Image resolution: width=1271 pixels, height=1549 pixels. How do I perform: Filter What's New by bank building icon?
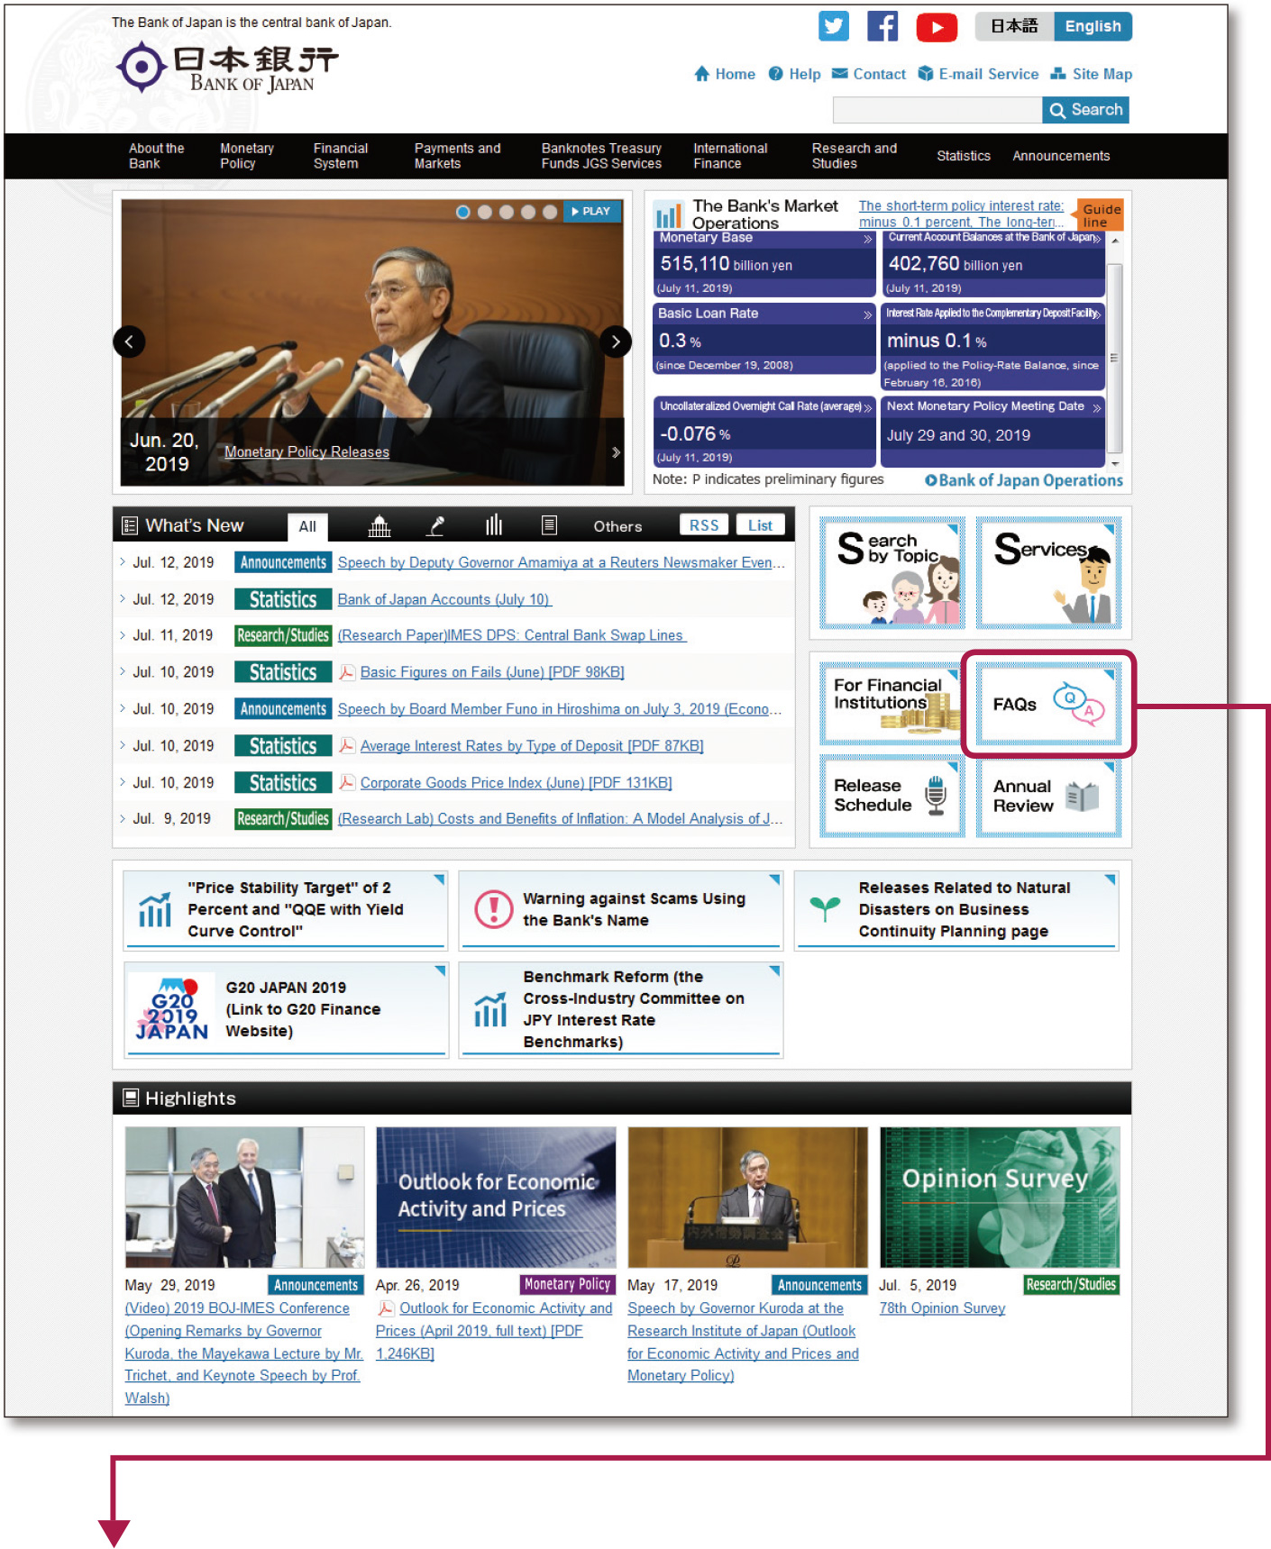pos(379,526)
